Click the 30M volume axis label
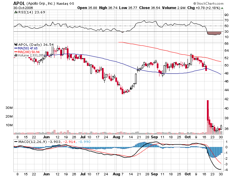Image resolution: width=234 pixels, height=177 pixels. (x=9, y=108)
